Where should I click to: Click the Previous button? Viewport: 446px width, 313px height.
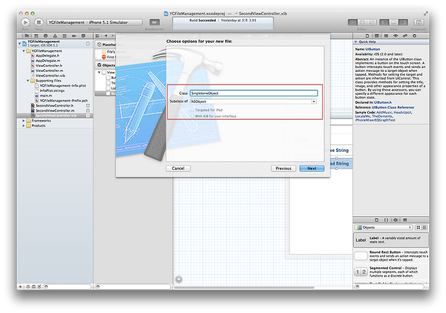[x=284, y=168]
